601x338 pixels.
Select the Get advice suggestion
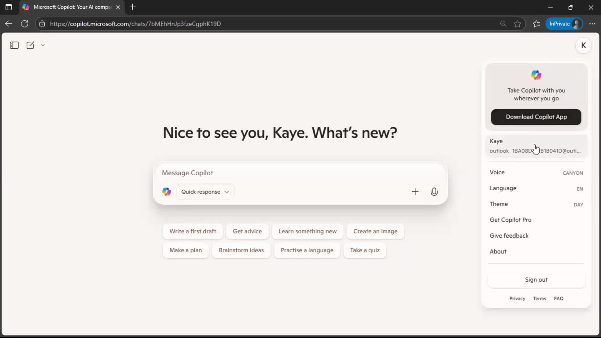click(x=247, y=231)
